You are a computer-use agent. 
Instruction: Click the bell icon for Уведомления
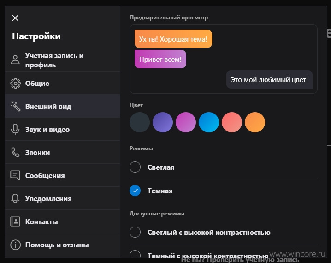(x=15, y=198)
